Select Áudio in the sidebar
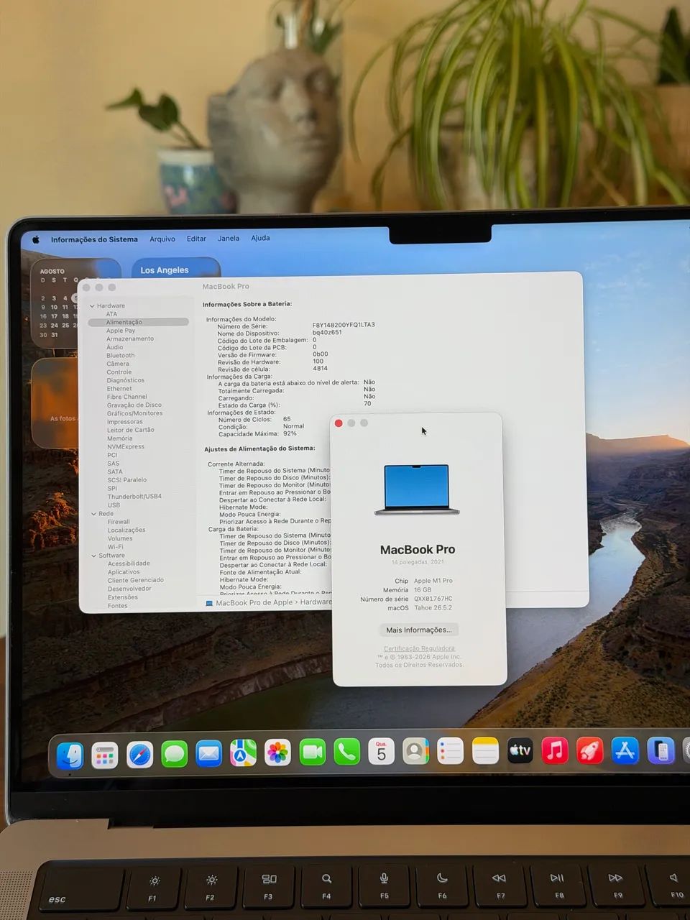This screenshot has height=920, width=690. coord(115,347)
